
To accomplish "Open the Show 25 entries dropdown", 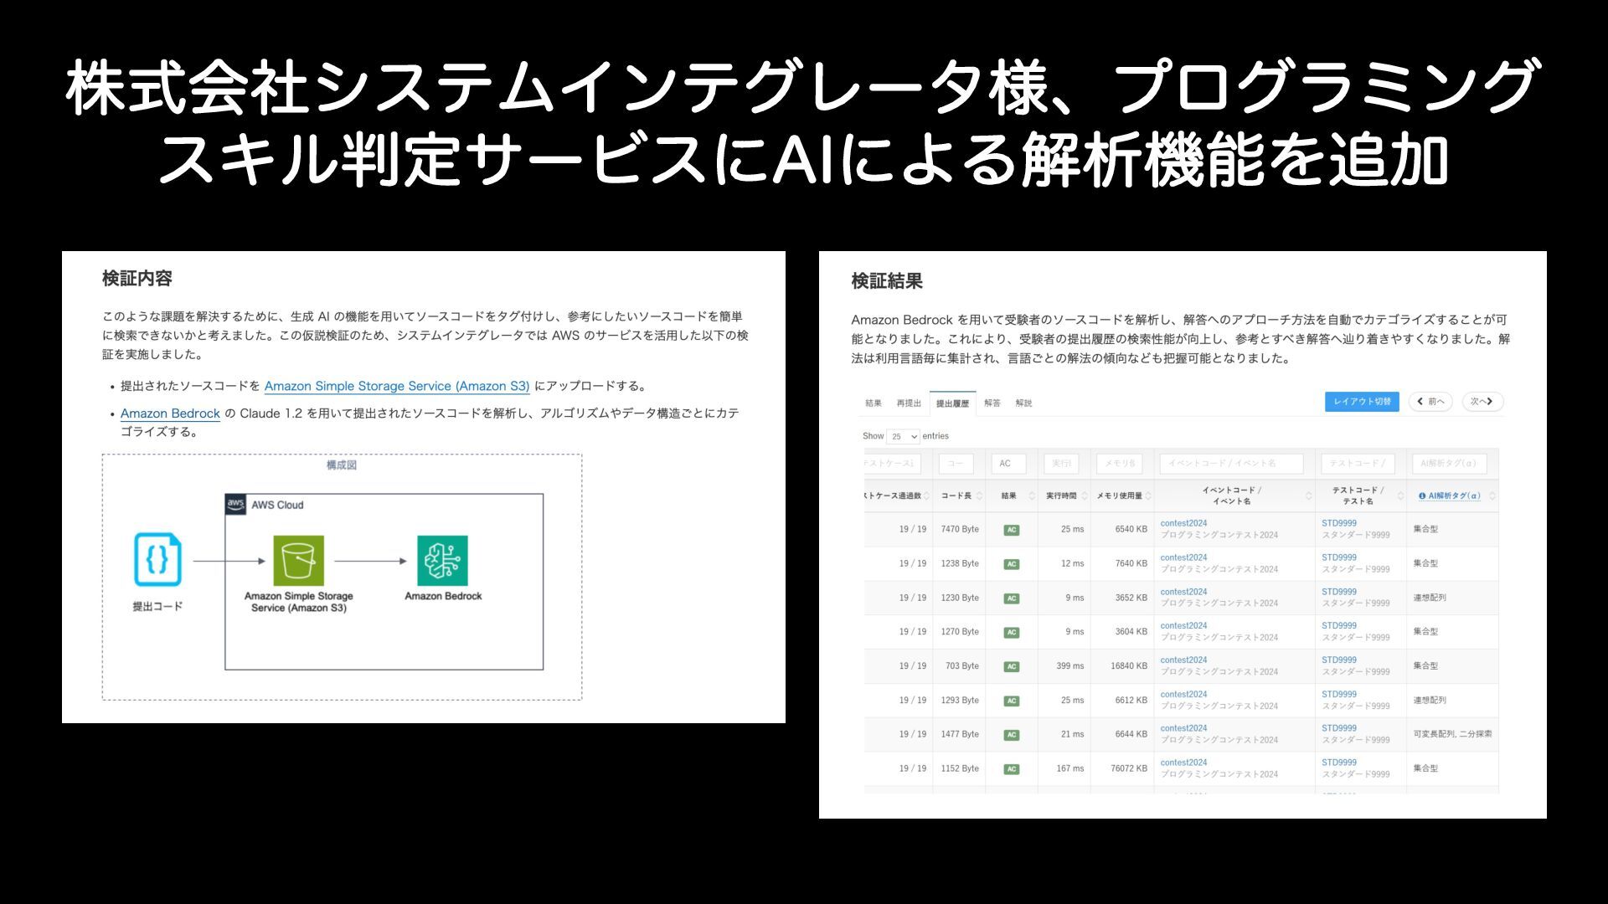I will pyautogui.click(x=904, y=437).
